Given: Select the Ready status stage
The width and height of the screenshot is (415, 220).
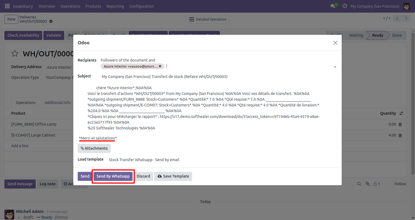Looking at the screenshot, I should (378, 35).
